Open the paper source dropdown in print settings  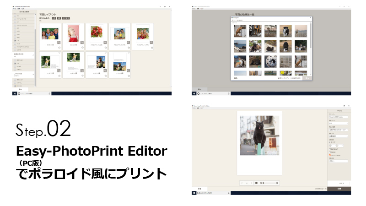click(339, 136)
